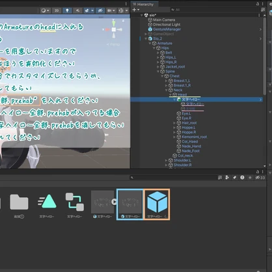Select Main Camera in Hierarchy
This screenshot has height=272, width=272.
pos(164,20)
